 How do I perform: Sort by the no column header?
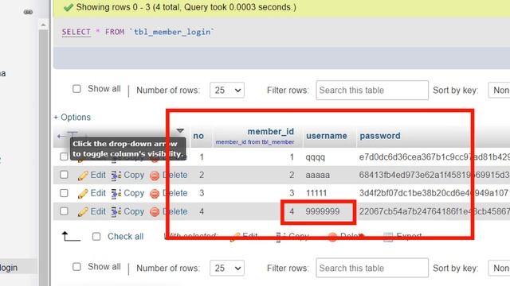[198, 136]
